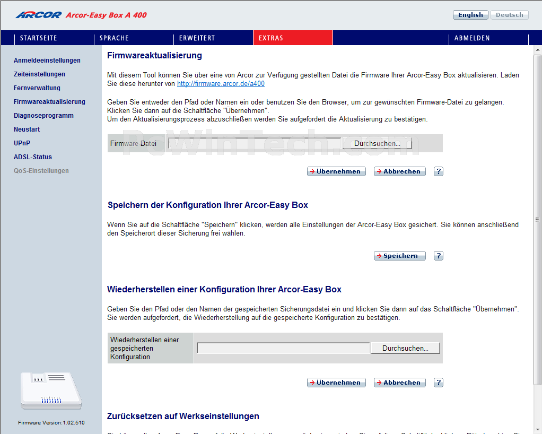This screenshot has width=542, height=434.
Task: Open help for restore configuration section
Action: (438, 383)
